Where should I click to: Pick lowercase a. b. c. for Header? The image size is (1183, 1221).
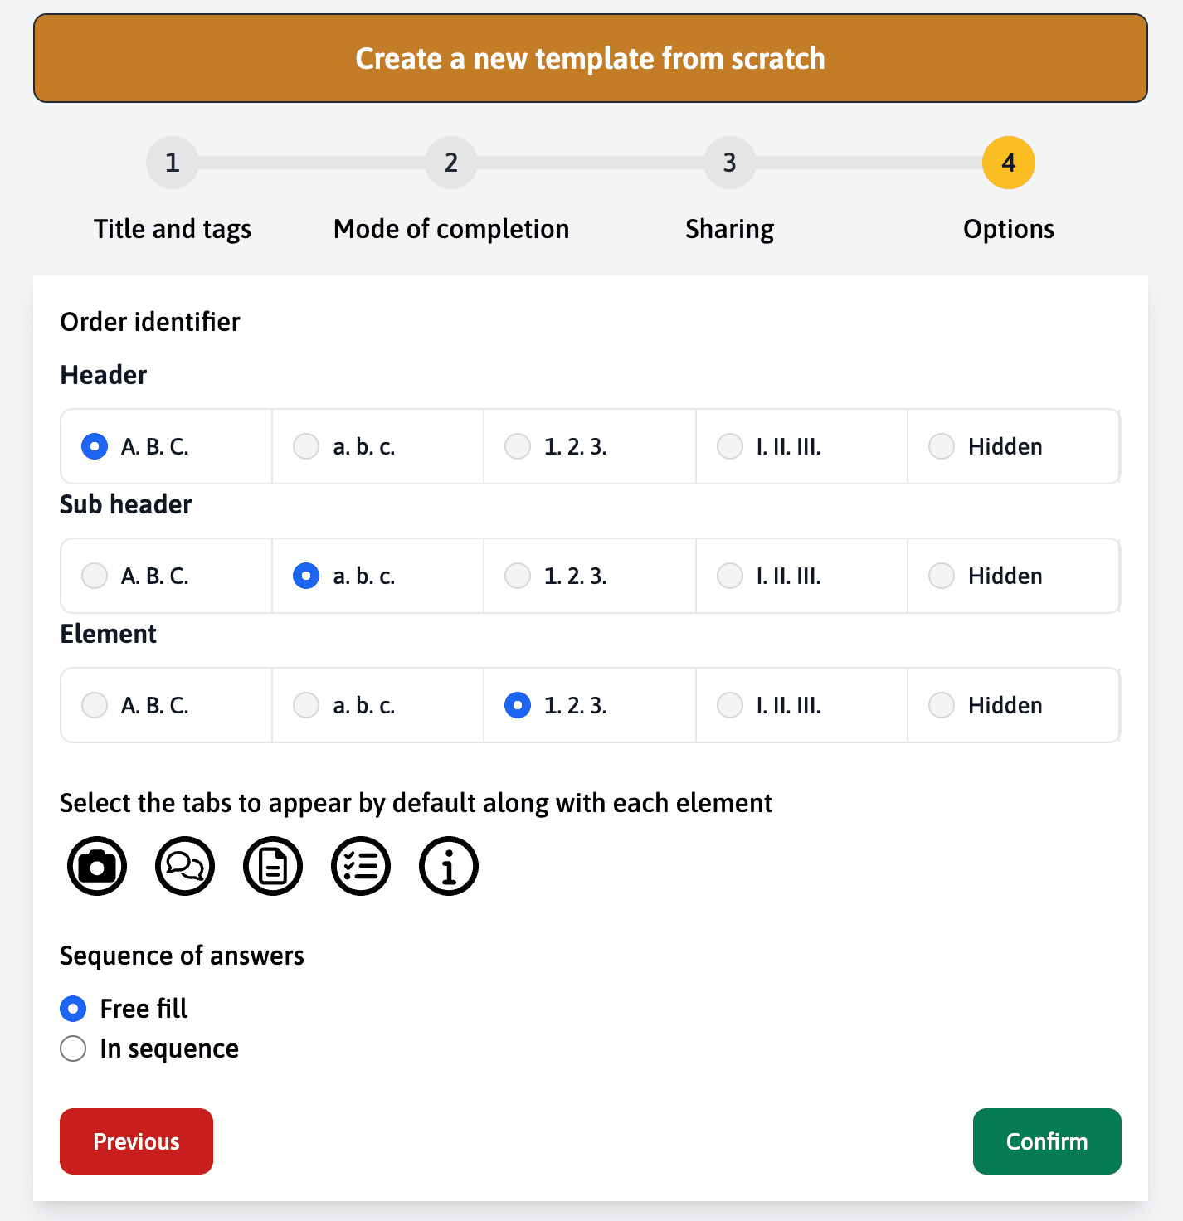click(x=306, y=446)
